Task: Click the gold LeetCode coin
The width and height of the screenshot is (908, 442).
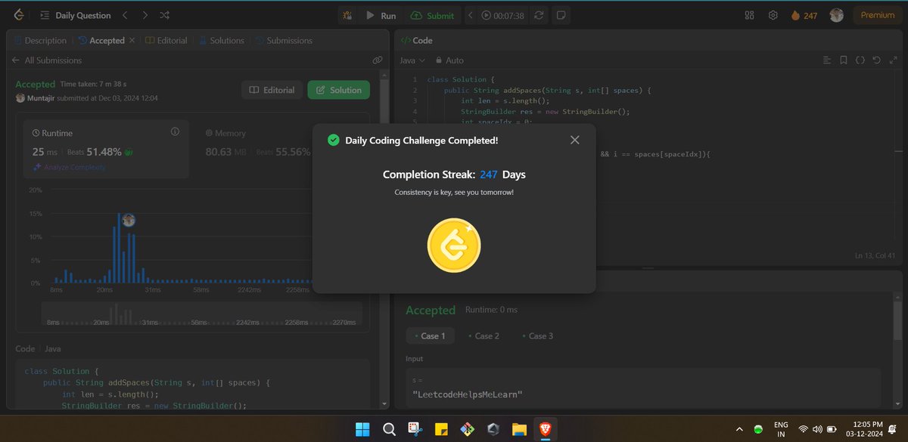Action: (x=454, y=245)
